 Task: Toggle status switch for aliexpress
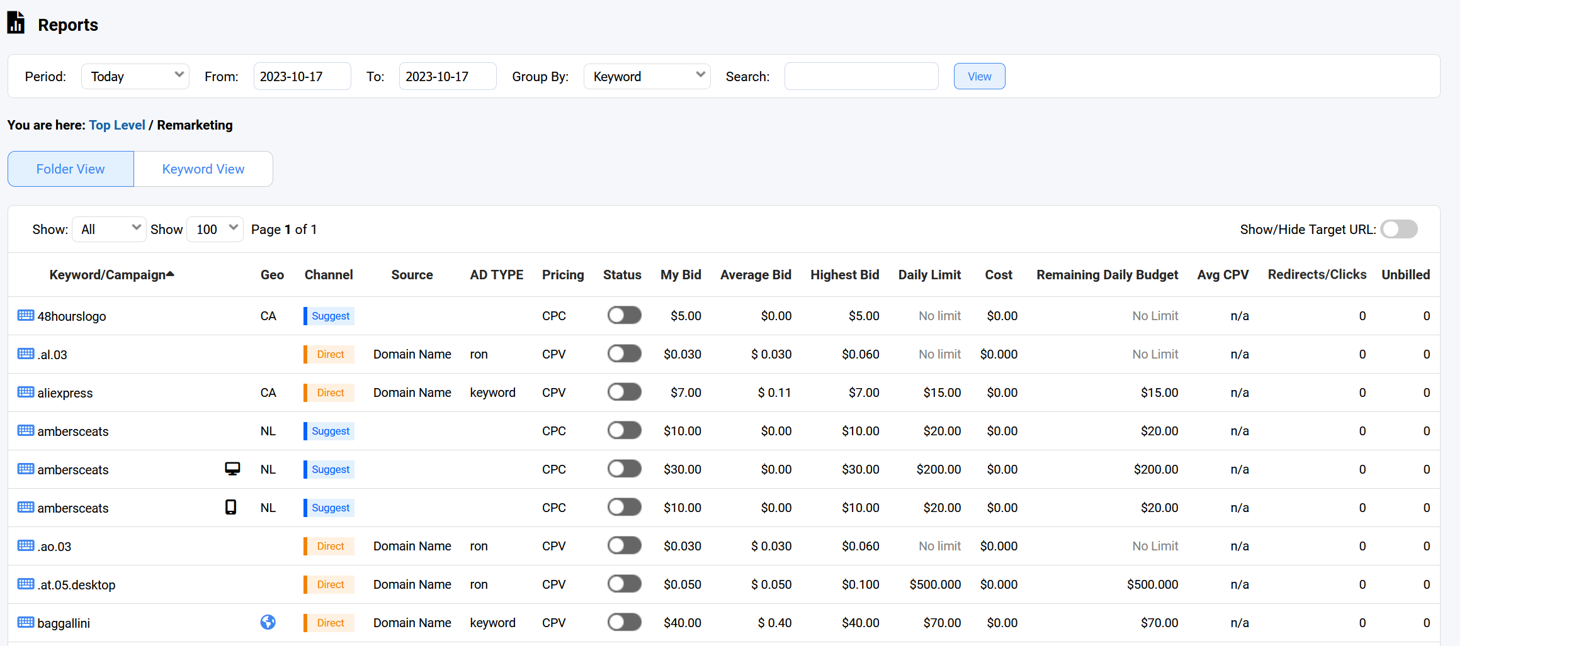(x=624, y=392)
